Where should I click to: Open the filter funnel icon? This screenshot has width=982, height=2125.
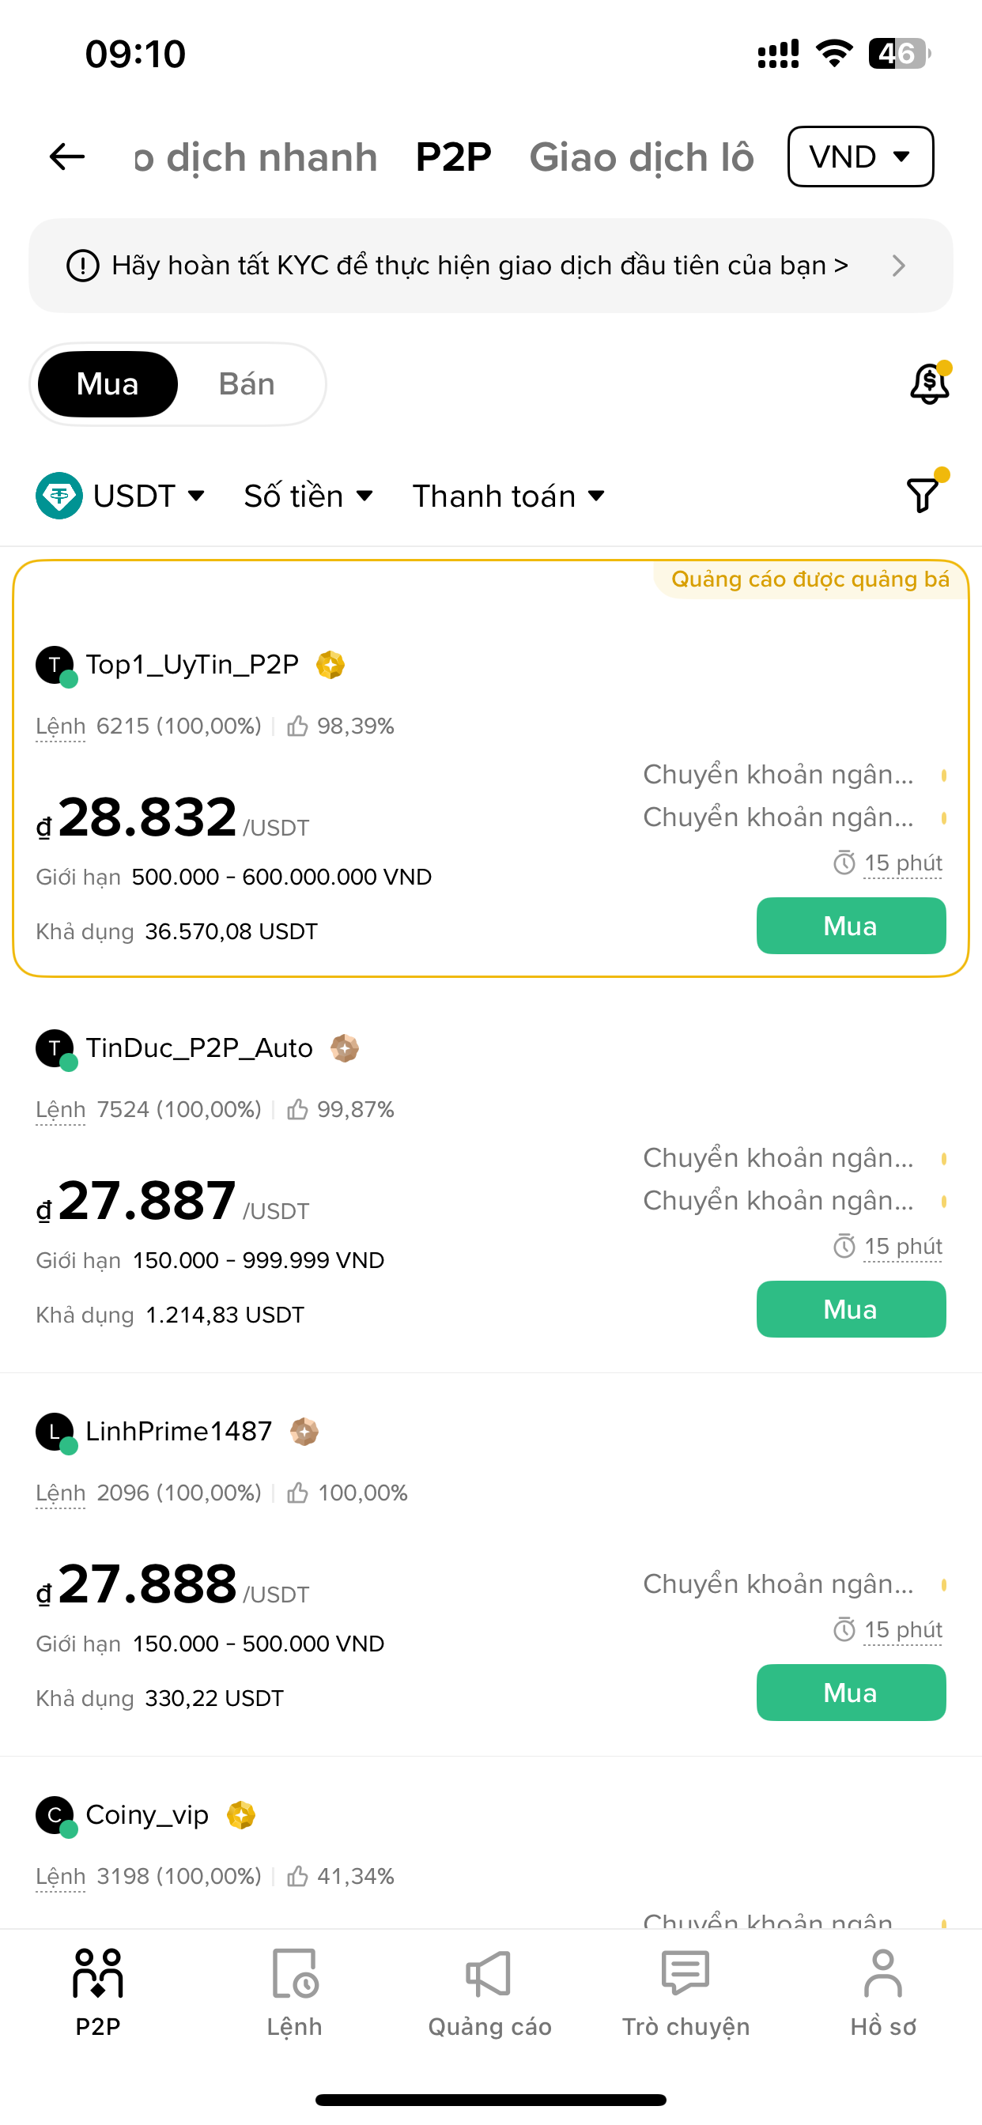[923, 495]
